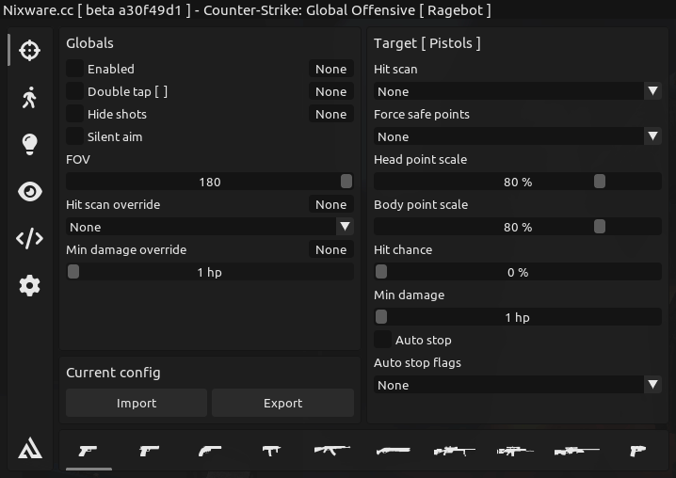The height and width of the screenshot is (478, 676).
Task: Open the Force safe points dropdown
Action: coord(517,136)
